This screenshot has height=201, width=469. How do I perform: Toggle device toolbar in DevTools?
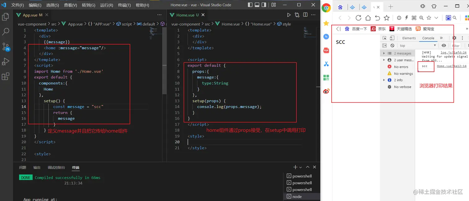click(392, 38)
